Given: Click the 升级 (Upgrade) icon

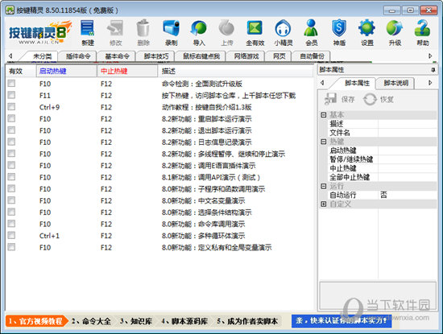Looking at the screenshot, I should [395, 33].
